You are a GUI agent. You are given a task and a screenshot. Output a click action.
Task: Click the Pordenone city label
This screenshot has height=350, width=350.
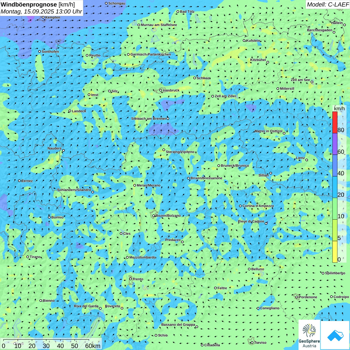tap(308, 297)
